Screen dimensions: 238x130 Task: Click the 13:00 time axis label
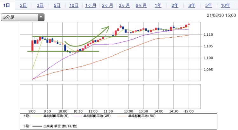(128, 111)
